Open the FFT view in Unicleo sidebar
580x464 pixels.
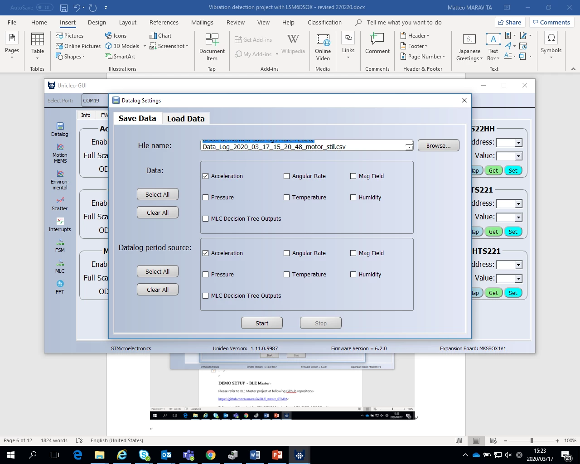point(60,287)
